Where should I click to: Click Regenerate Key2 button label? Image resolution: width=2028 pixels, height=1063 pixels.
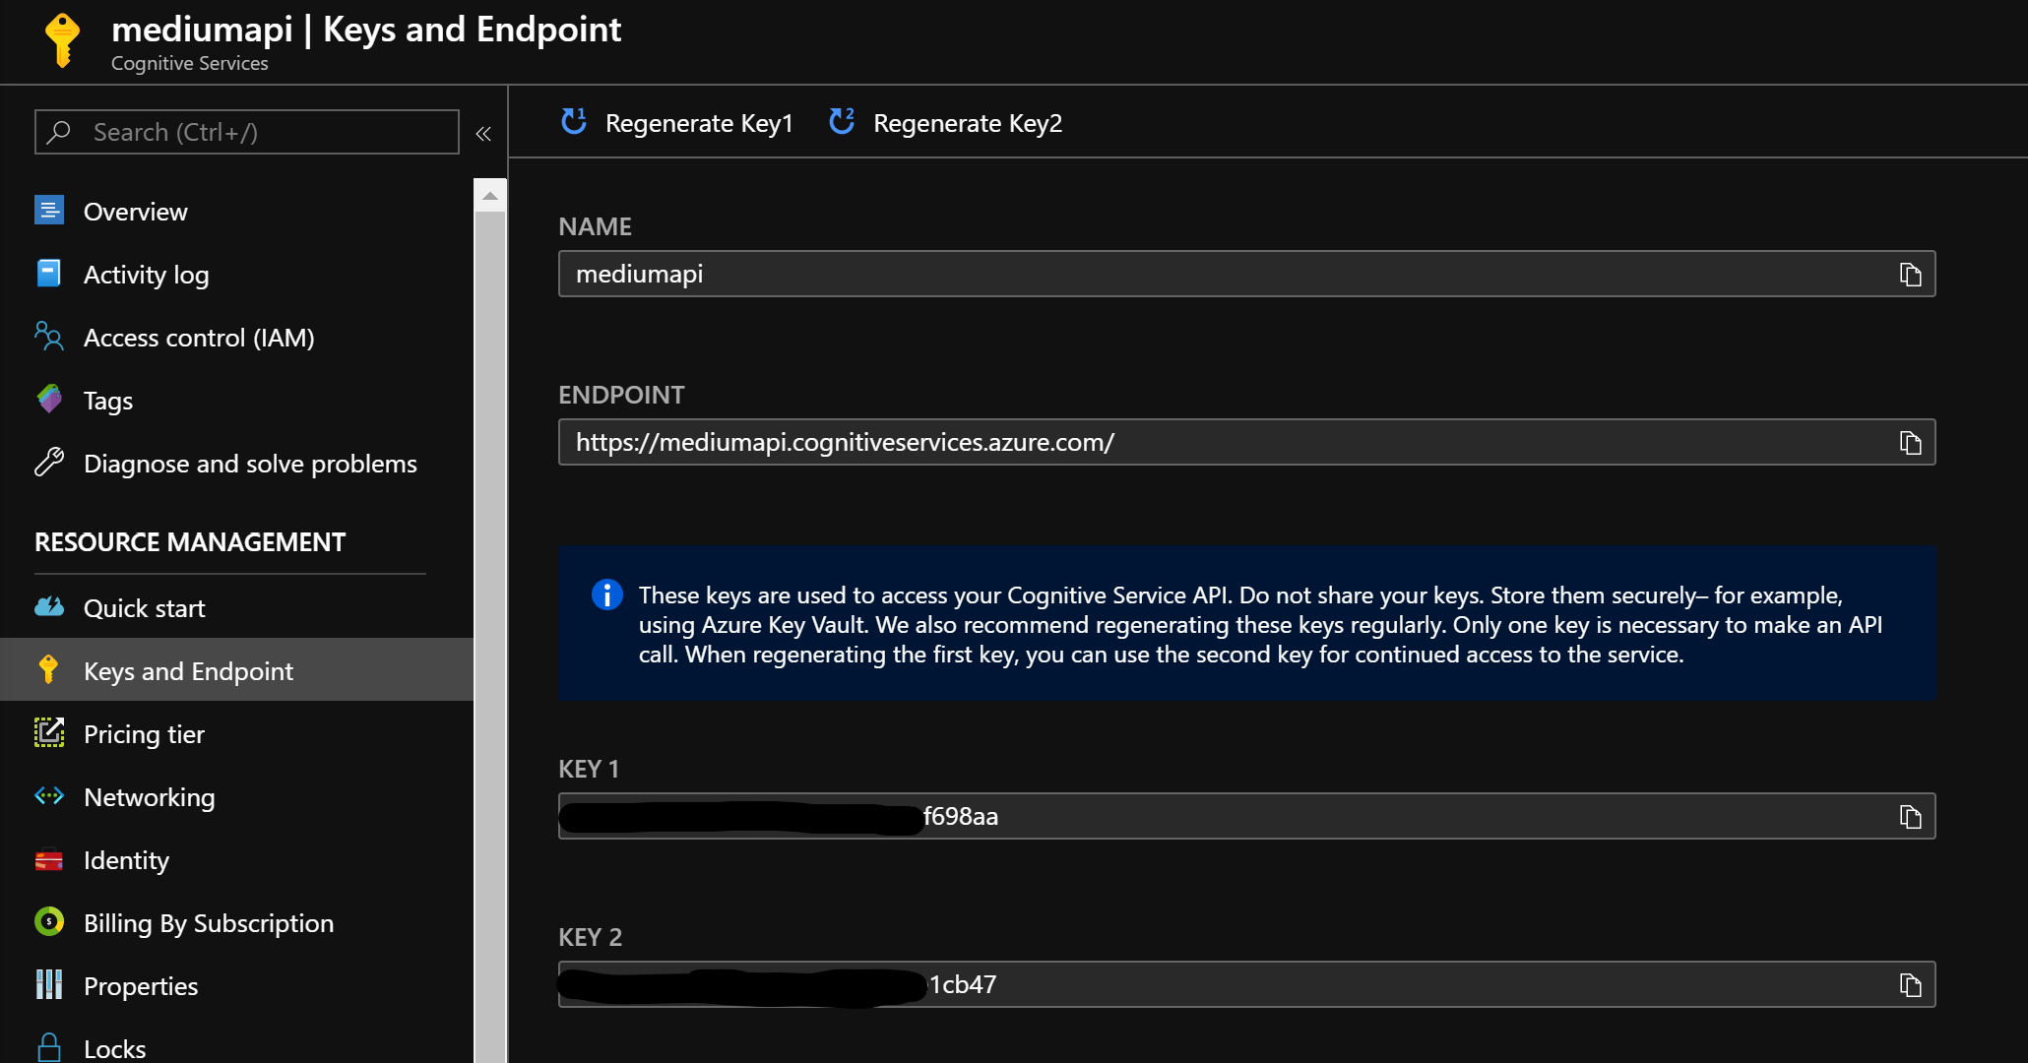(968, 123)
